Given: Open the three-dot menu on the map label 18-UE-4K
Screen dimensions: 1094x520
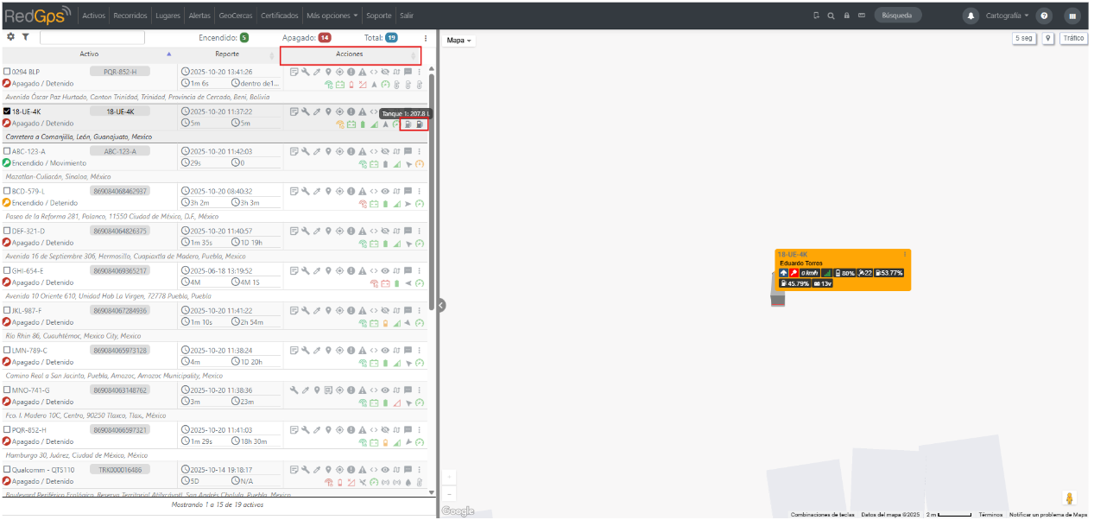Looking at the screenshot, I should tap(905, 254).
